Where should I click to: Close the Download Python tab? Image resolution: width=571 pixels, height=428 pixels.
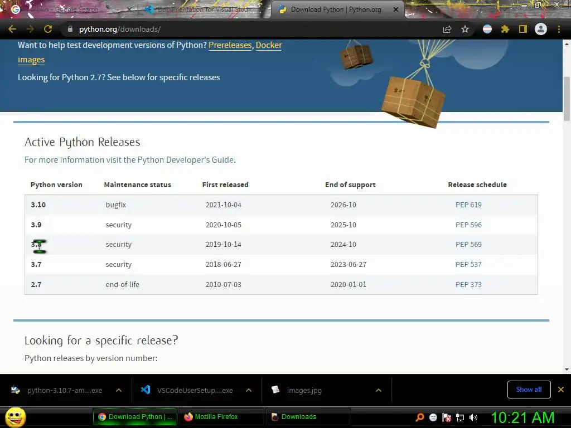[x=396, y=9]
